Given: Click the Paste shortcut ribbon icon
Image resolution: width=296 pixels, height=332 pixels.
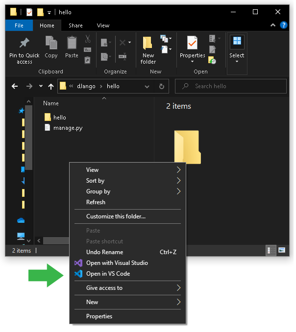Looking at the screenshot, I should [88, 61].
